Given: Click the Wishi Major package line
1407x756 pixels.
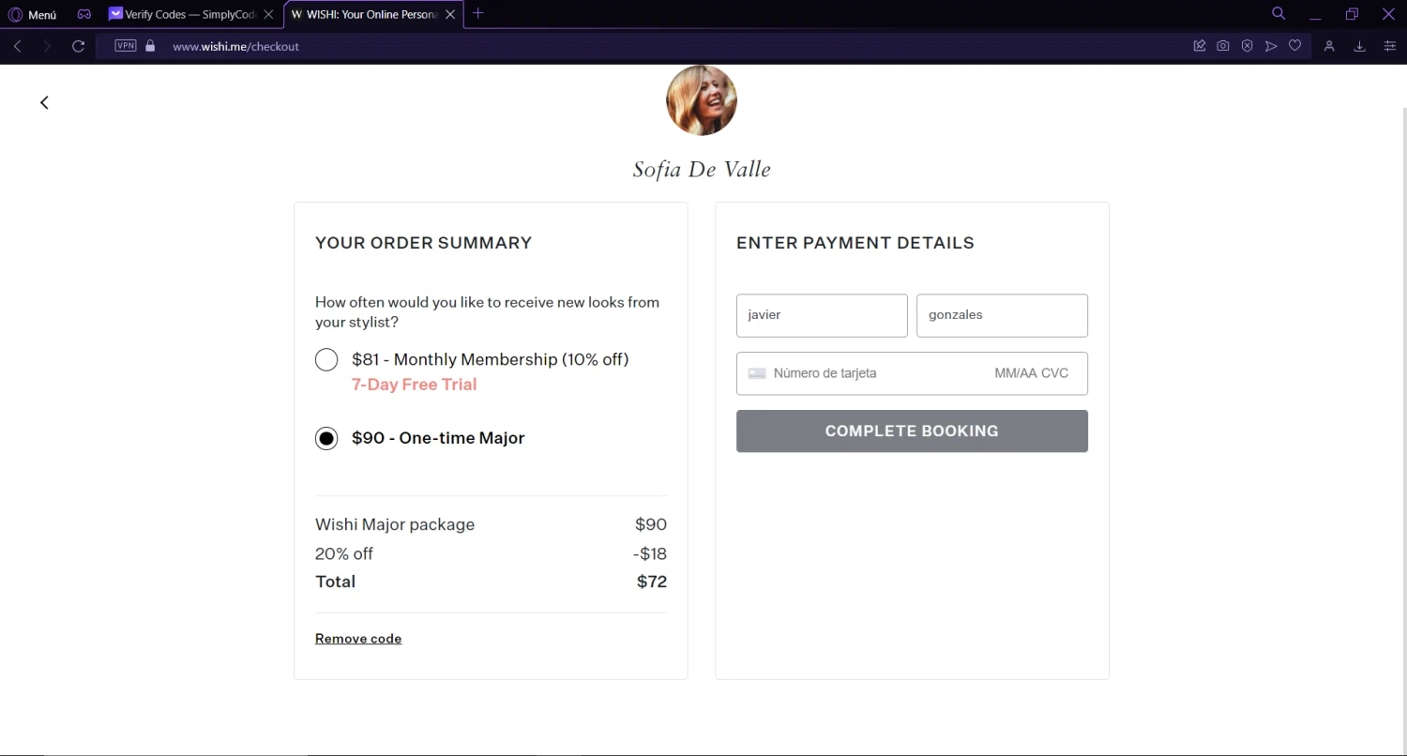Looking at the screenshot, I should point(491,524).
